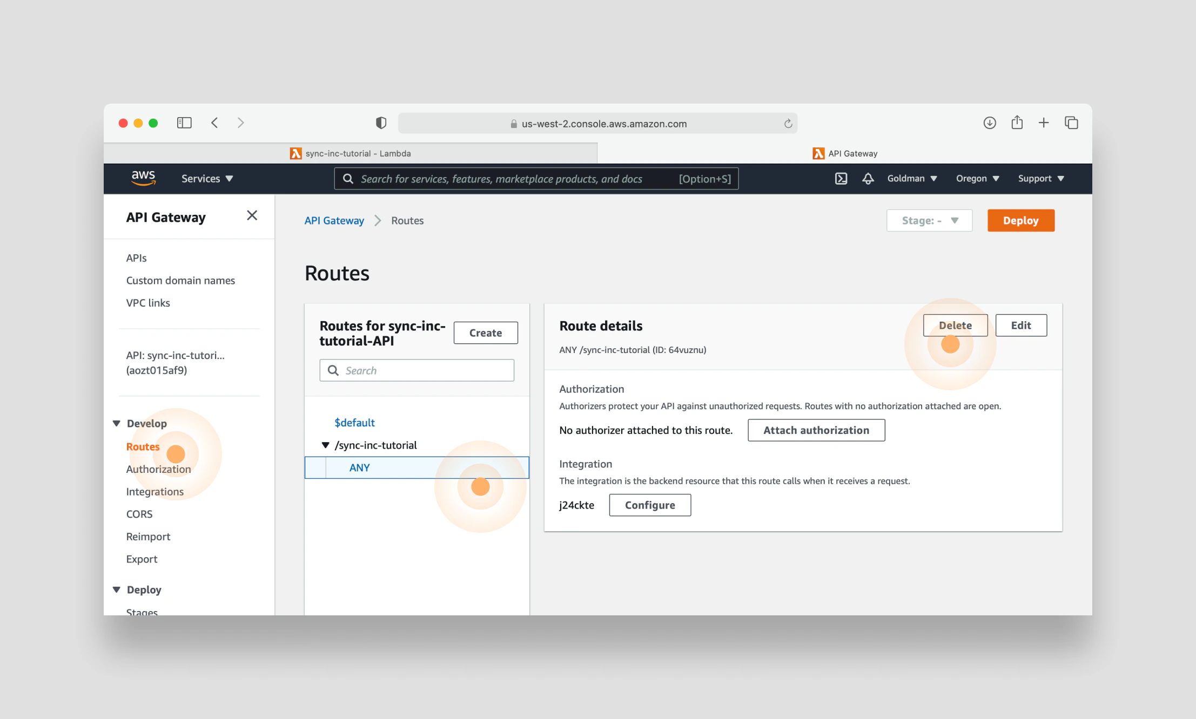Open the Goldman account dropdown

click(912, 179)
